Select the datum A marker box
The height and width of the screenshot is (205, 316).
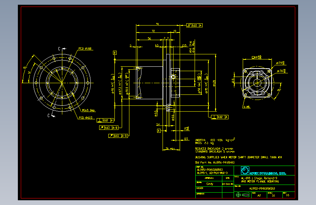159,131
